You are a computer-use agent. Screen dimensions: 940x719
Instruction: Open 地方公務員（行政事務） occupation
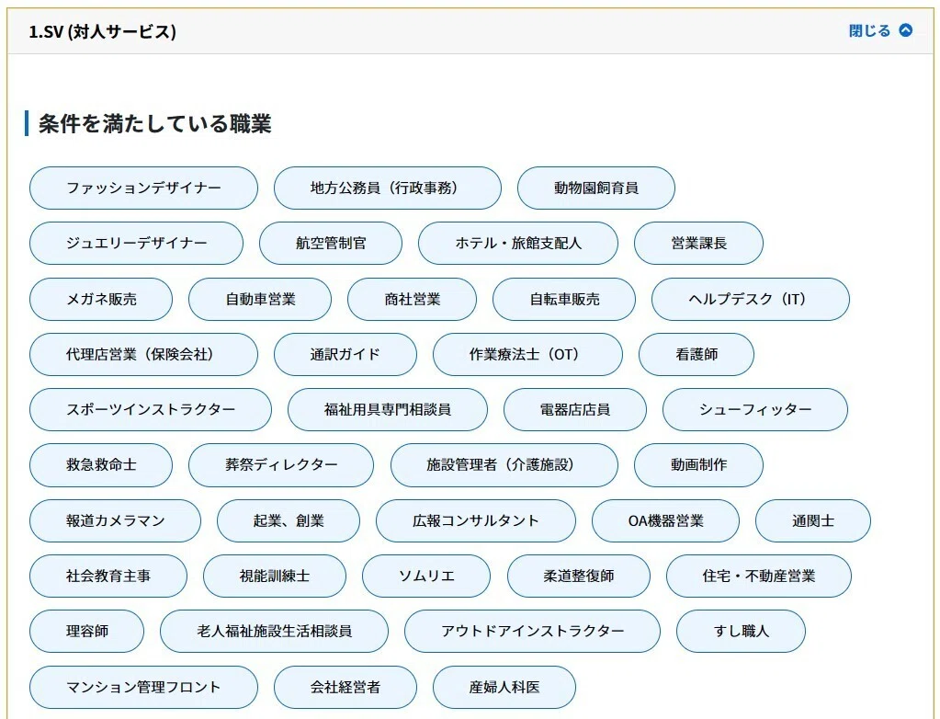click(x=387, y=188)
